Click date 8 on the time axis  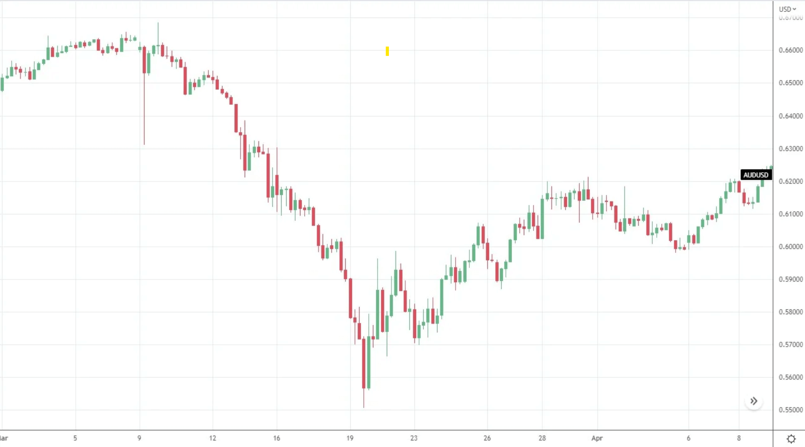point(739,438)
